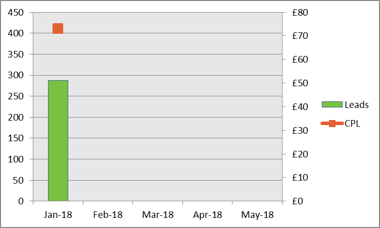
Task: Click the green Leads legend swatch
Action: (x=332, y=104)
